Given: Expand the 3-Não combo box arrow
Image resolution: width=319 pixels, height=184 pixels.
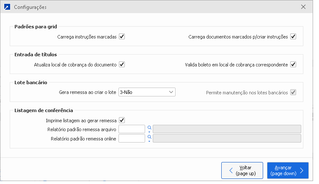Looking at the screenshot, I should click(x=171, y=92).
